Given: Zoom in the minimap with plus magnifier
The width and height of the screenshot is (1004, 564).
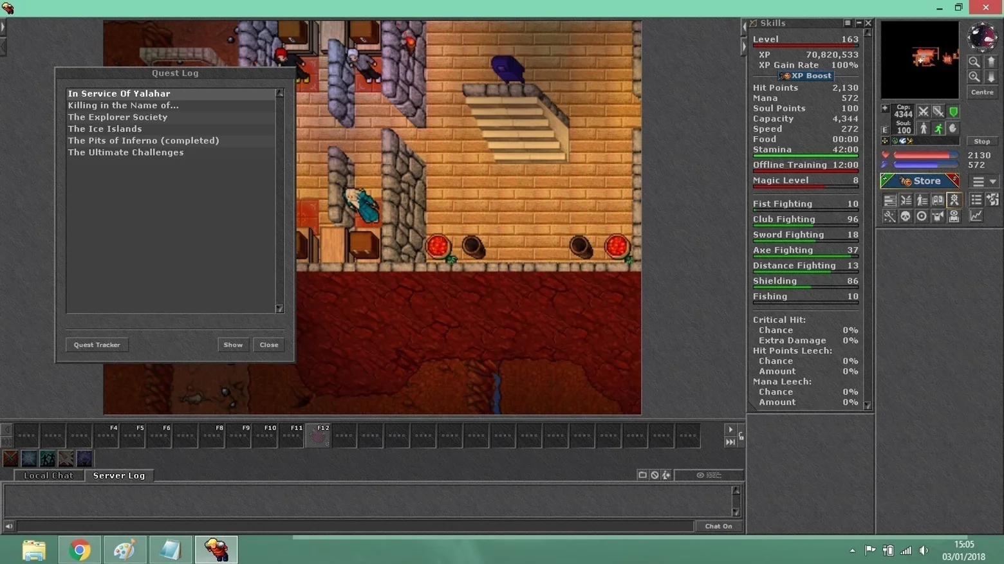Looking at the screenshot, I should pos(974,77).
